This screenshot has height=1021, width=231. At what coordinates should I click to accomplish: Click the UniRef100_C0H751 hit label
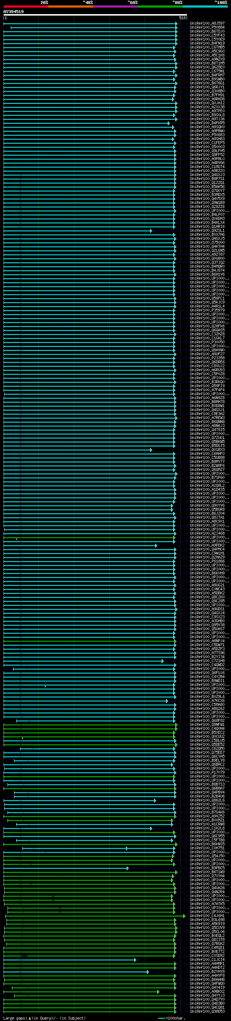tap(207, 848)
